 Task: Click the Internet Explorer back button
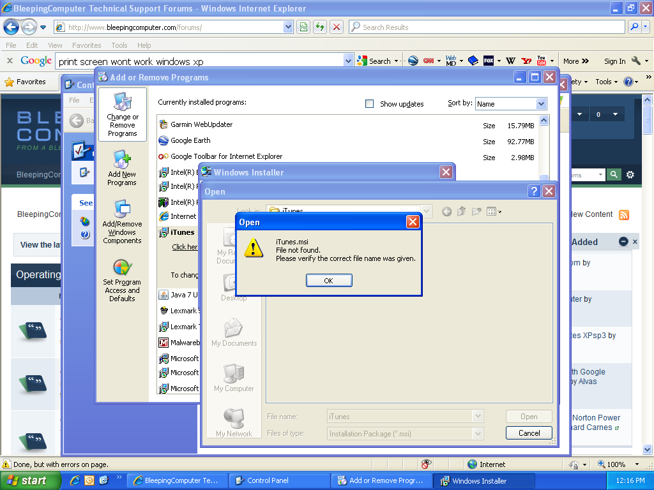pos(11,27)
